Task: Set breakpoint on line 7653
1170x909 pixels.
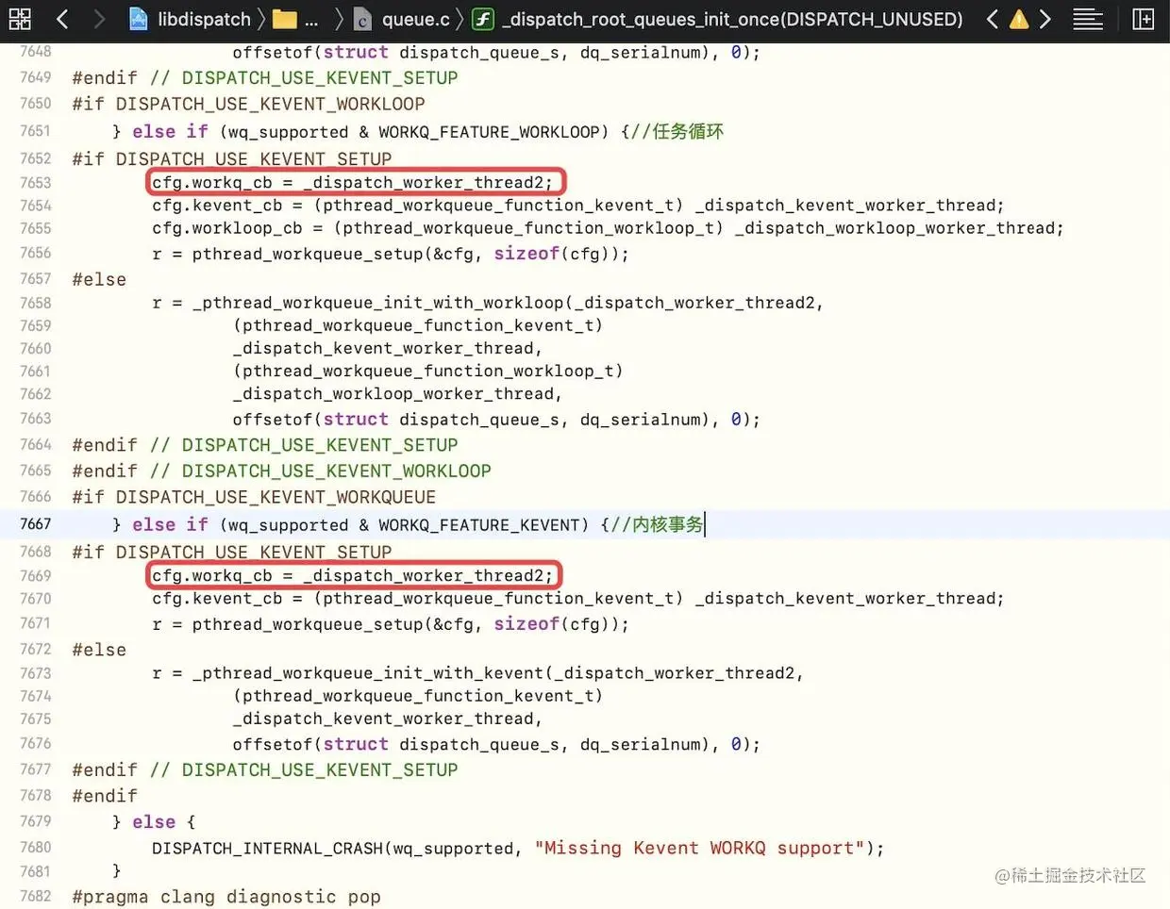Action: point(36,183)
